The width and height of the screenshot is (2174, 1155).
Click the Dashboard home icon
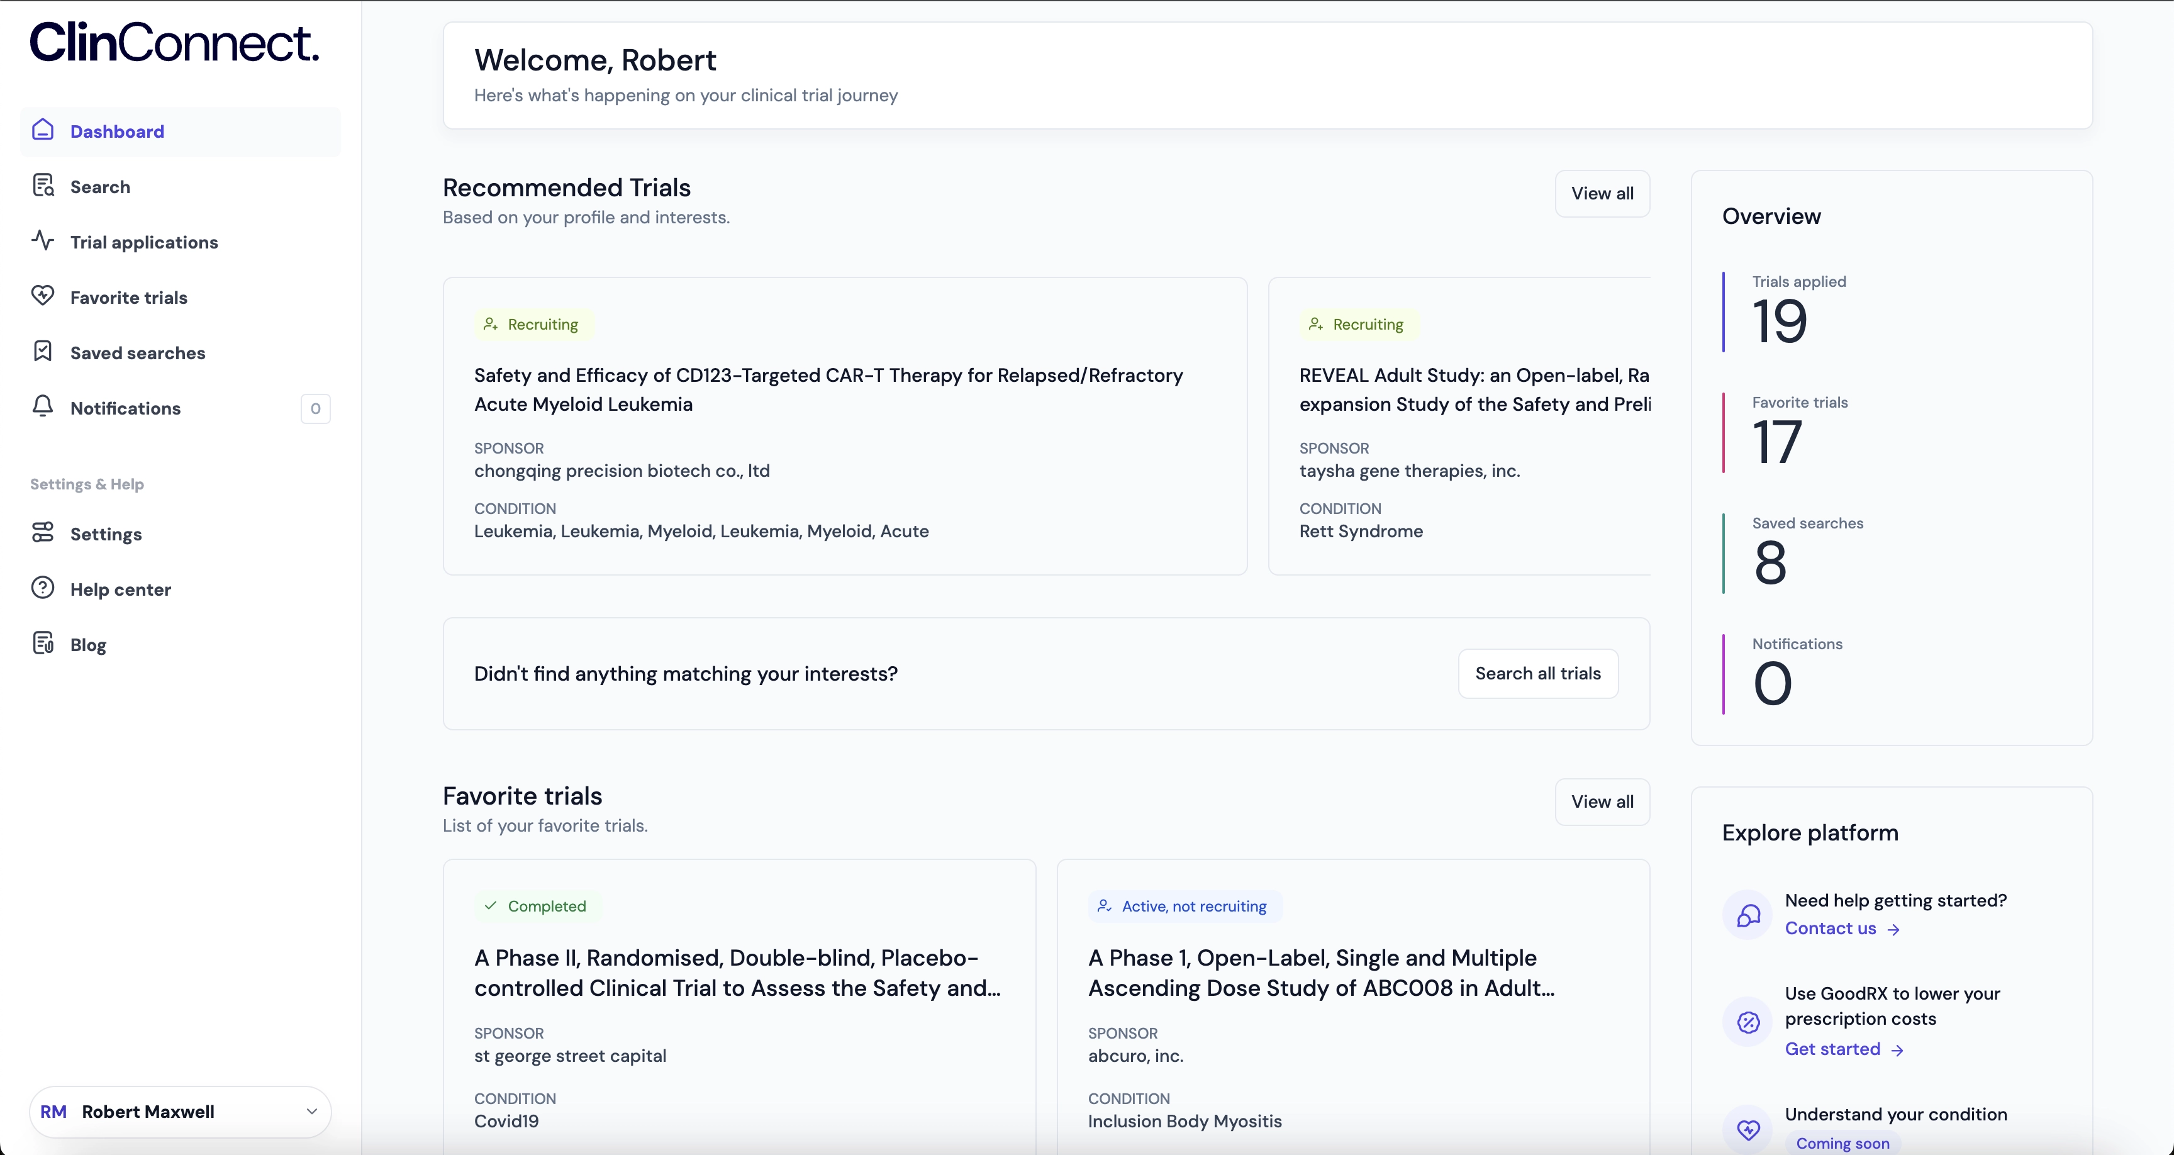click(43, 130)
